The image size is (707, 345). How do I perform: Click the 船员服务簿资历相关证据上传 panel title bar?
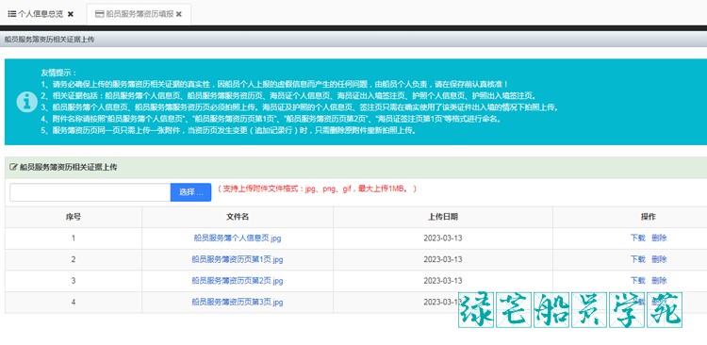point(355,167)
